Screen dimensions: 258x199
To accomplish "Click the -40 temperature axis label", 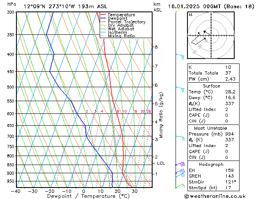I will (x=16, y=191).
